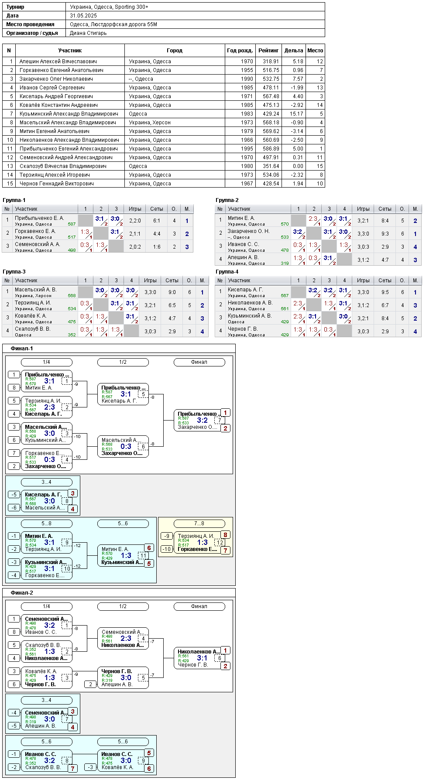Click the '5...8' bracket stage label

[46, 523]
